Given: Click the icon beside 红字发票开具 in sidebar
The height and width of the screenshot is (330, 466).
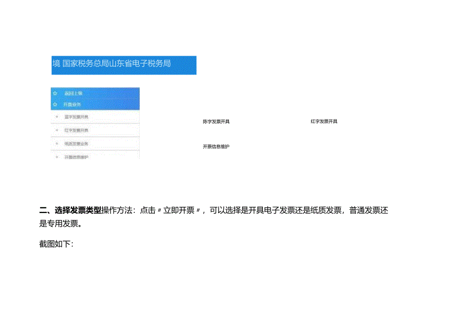Looking at the screenshot, I should click(56, 130).
